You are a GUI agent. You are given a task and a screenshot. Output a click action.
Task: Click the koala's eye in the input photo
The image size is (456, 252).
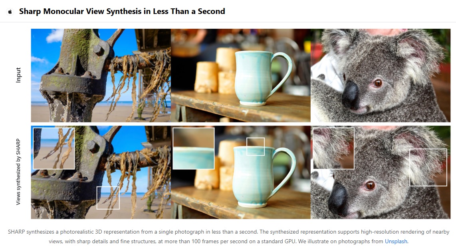click(x=378, y=83)
